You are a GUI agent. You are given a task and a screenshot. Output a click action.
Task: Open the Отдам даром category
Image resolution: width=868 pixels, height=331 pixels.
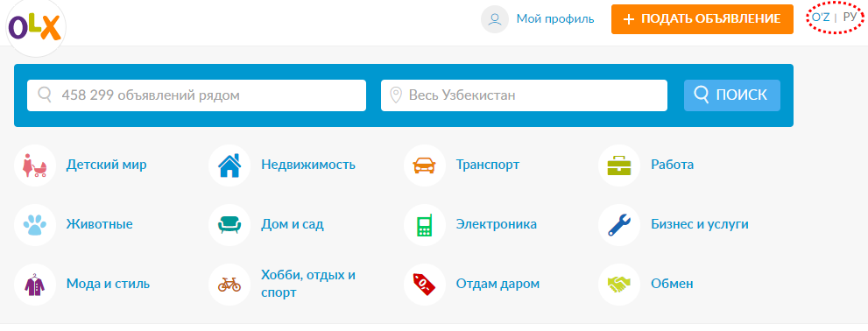pos(498,285)
